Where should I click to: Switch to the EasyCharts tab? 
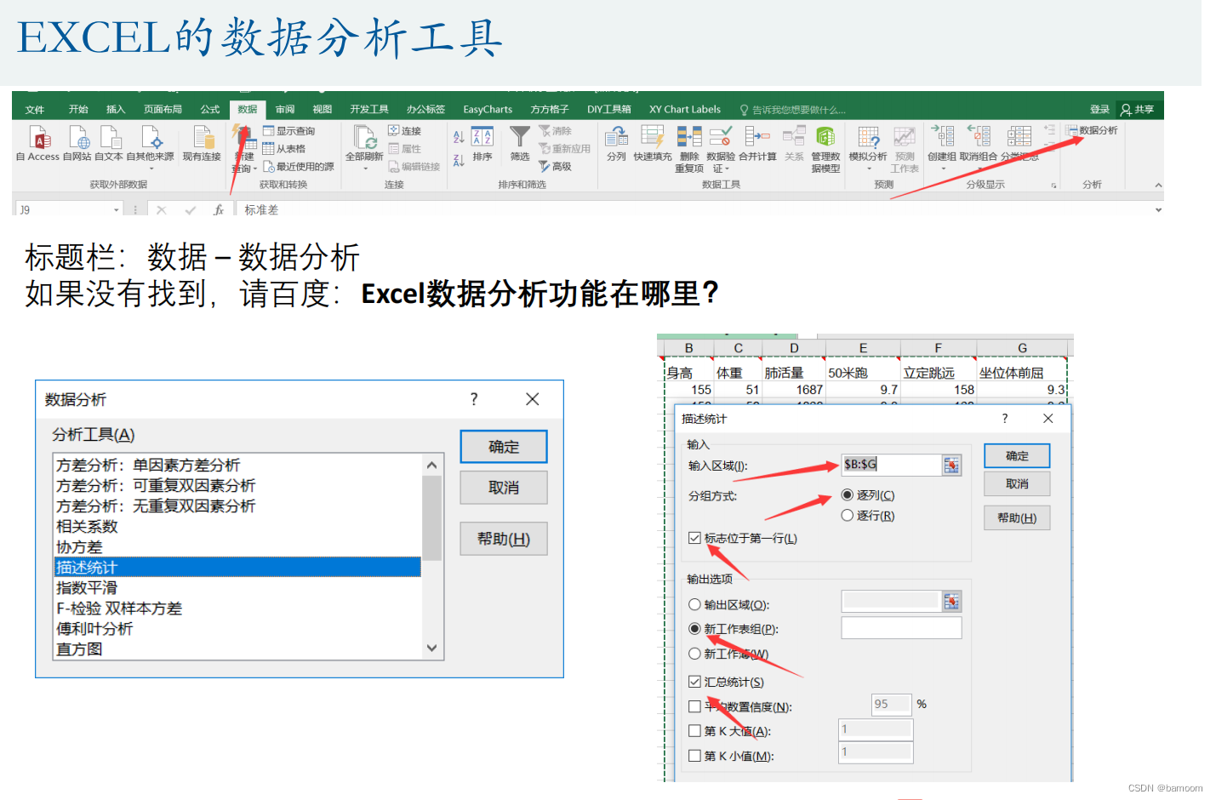pyautogui.click(x=488, y=110)
